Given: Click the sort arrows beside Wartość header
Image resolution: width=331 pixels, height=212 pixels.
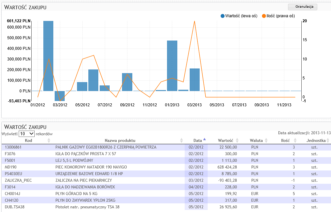Looking at the screenshot, I should (237, 141).
